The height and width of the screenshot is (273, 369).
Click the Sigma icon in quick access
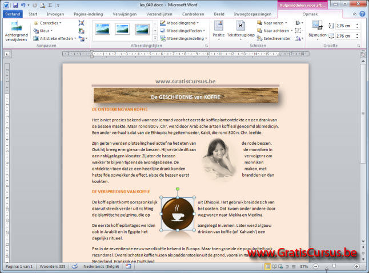pos(50,5)
